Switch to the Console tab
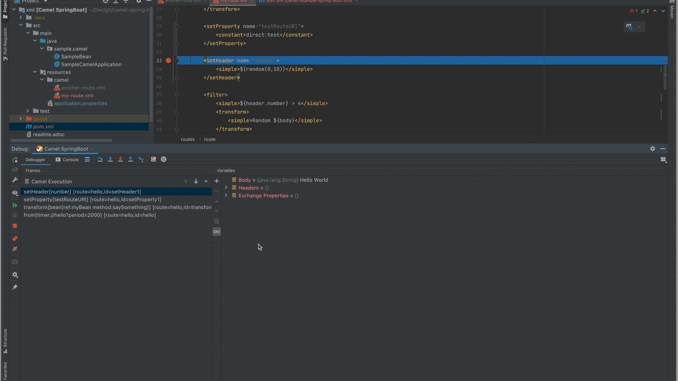 pyautogui.click(x=70, y=159)
